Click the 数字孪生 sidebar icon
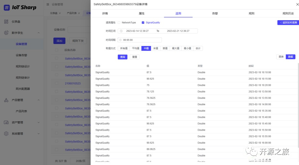299x165 pixels. [x=6, y=33]
